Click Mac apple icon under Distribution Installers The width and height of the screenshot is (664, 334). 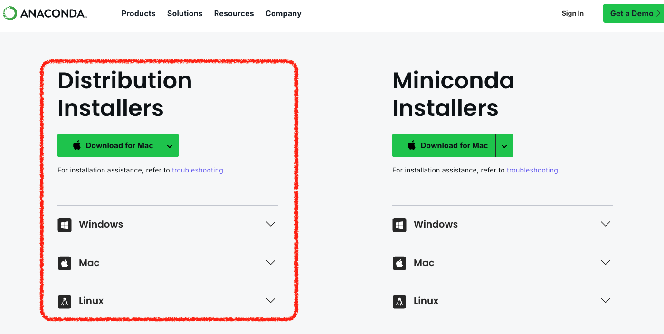coord(65,263)
